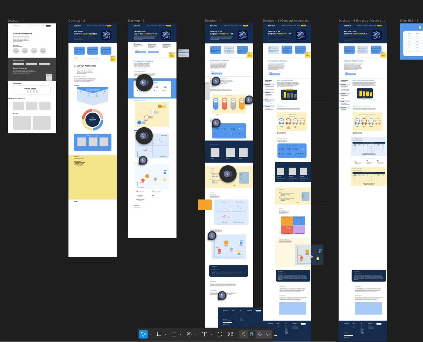Select Desktop - 6 (Industry Accelerat... label

[x=362, y=21]
